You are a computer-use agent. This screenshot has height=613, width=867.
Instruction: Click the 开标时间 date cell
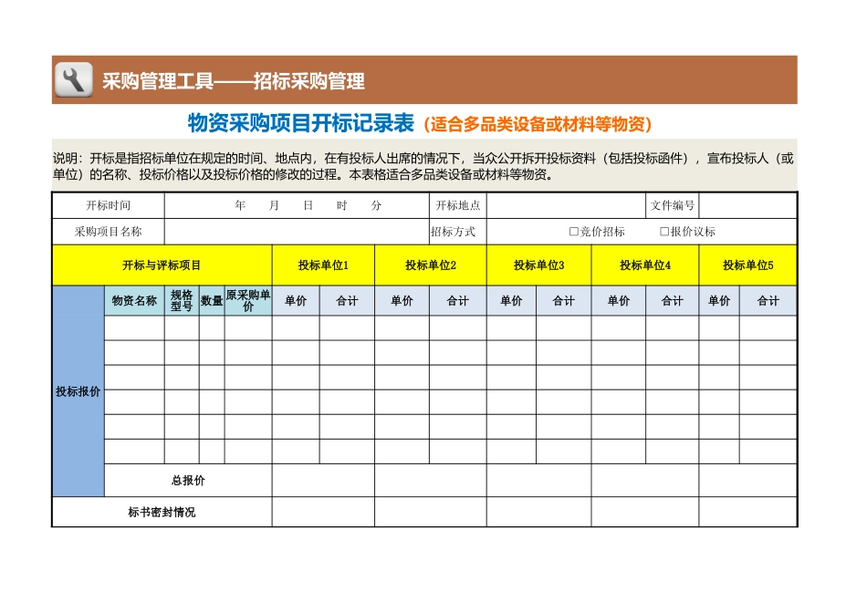coord(292,204)
